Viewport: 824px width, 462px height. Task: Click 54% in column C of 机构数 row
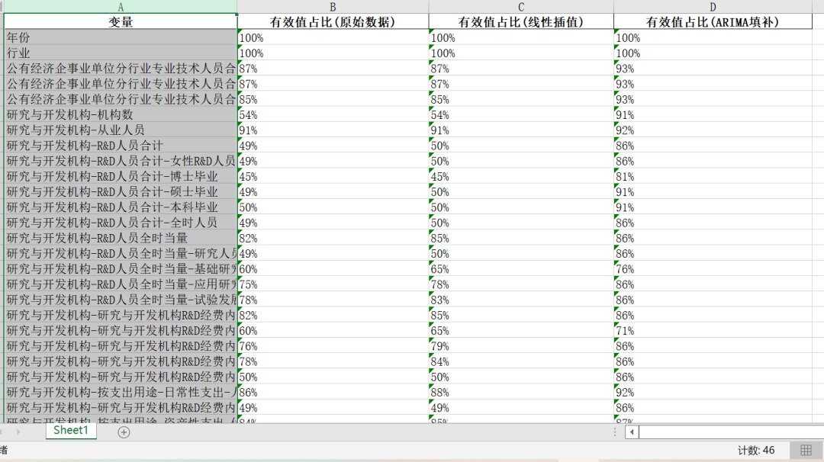[x=521, y=115]
